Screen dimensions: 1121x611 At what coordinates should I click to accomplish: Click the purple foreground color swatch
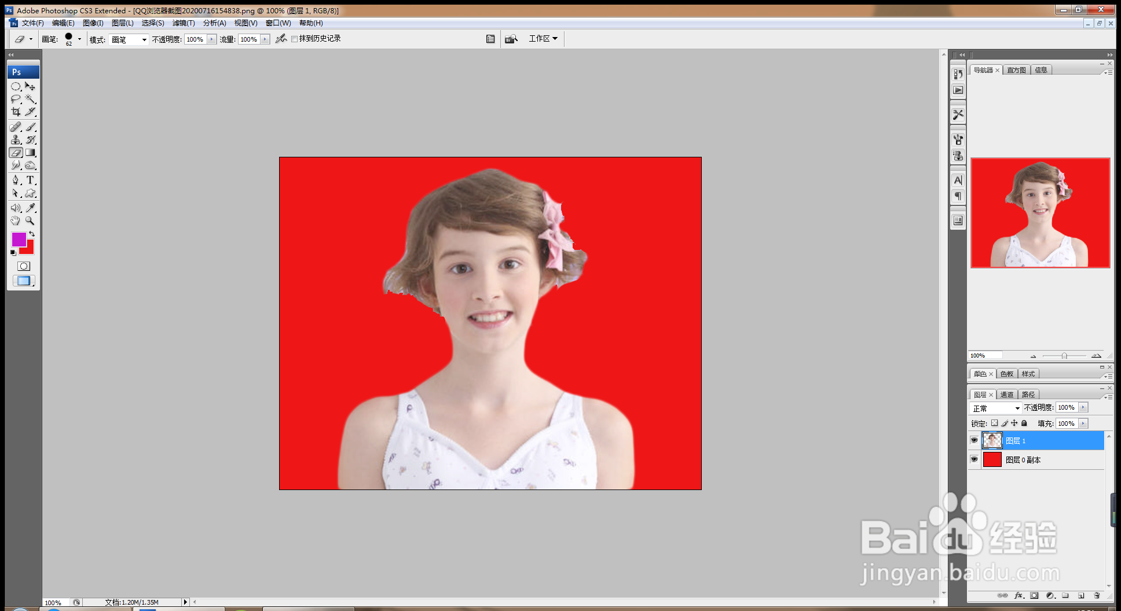(x=18, y=239)
